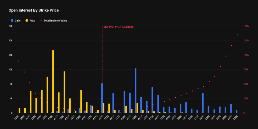
Task: Click the intrinsic value marker above 3200 strike
Action: click(18, 61)
